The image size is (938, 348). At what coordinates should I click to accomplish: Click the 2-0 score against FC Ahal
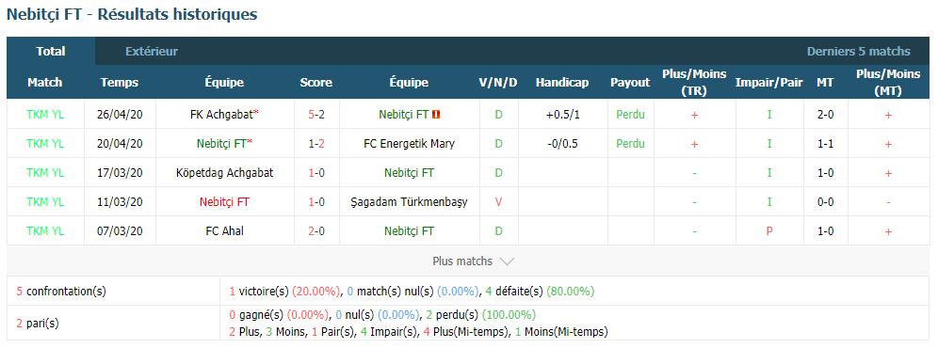click(315, 231)
